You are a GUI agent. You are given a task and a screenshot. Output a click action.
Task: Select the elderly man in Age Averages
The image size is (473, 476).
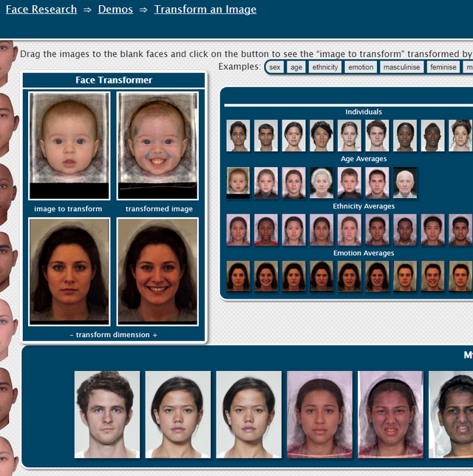click(x=405, y=183)
